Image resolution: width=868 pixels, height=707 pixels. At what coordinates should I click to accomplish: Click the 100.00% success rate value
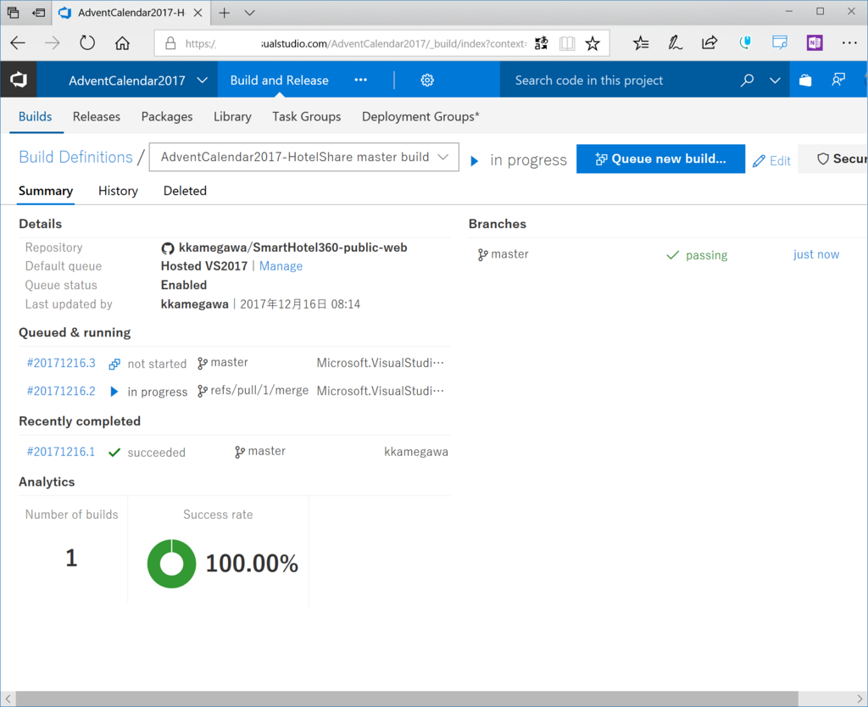point(252,564)
